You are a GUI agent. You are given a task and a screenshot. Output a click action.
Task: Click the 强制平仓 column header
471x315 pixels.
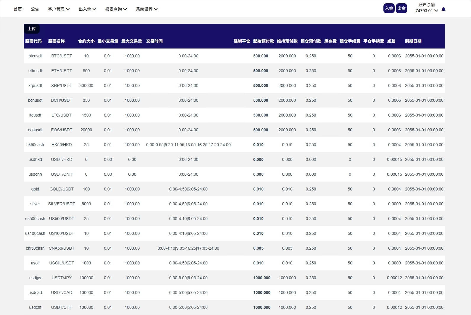[x=242, y=41]
